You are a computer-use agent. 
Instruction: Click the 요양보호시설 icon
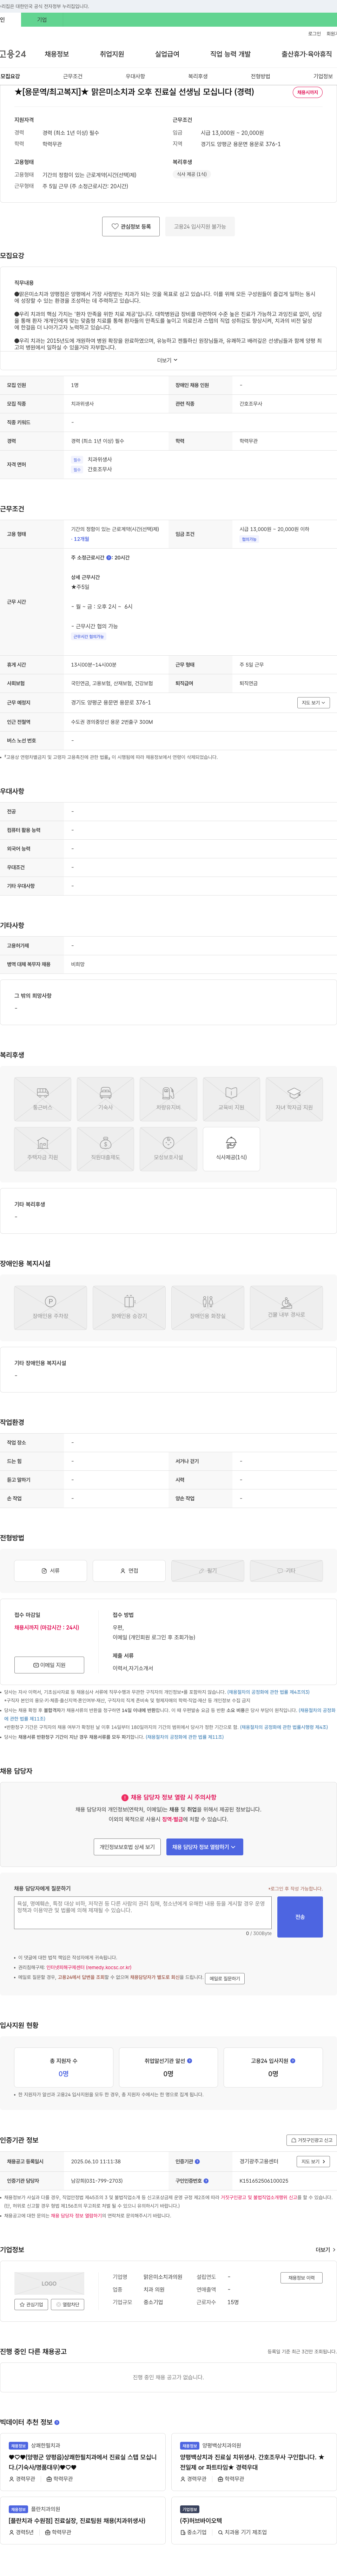[x=168, y=1149]
